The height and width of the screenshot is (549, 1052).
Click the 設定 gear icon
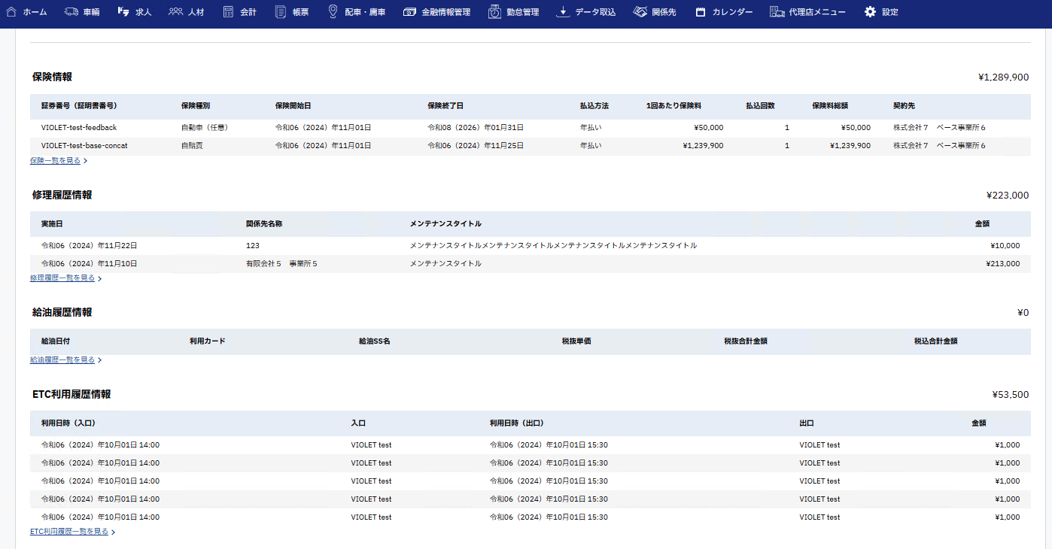pos(870,12)
